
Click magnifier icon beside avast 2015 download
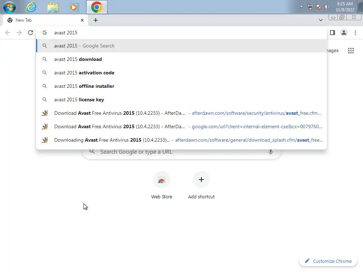pos(45,59)
